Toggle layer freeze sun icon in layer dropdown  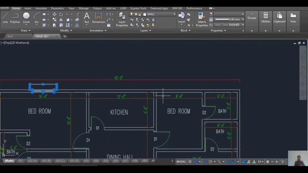click(136, 14)
